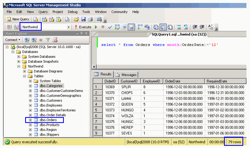This screenshot has width=250, height=148.
Task: Toggle Results to Text mode
Action: 156,27
